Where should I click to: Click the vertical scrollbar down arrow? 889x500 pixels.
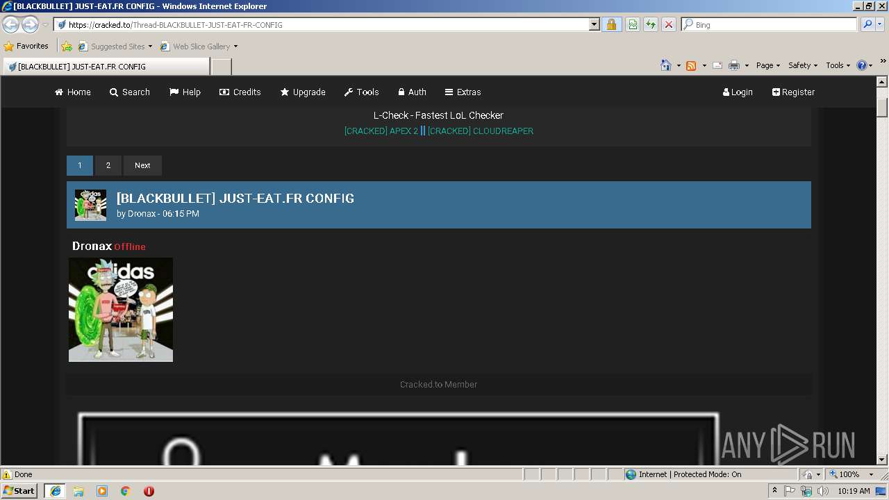pos(882,459)
